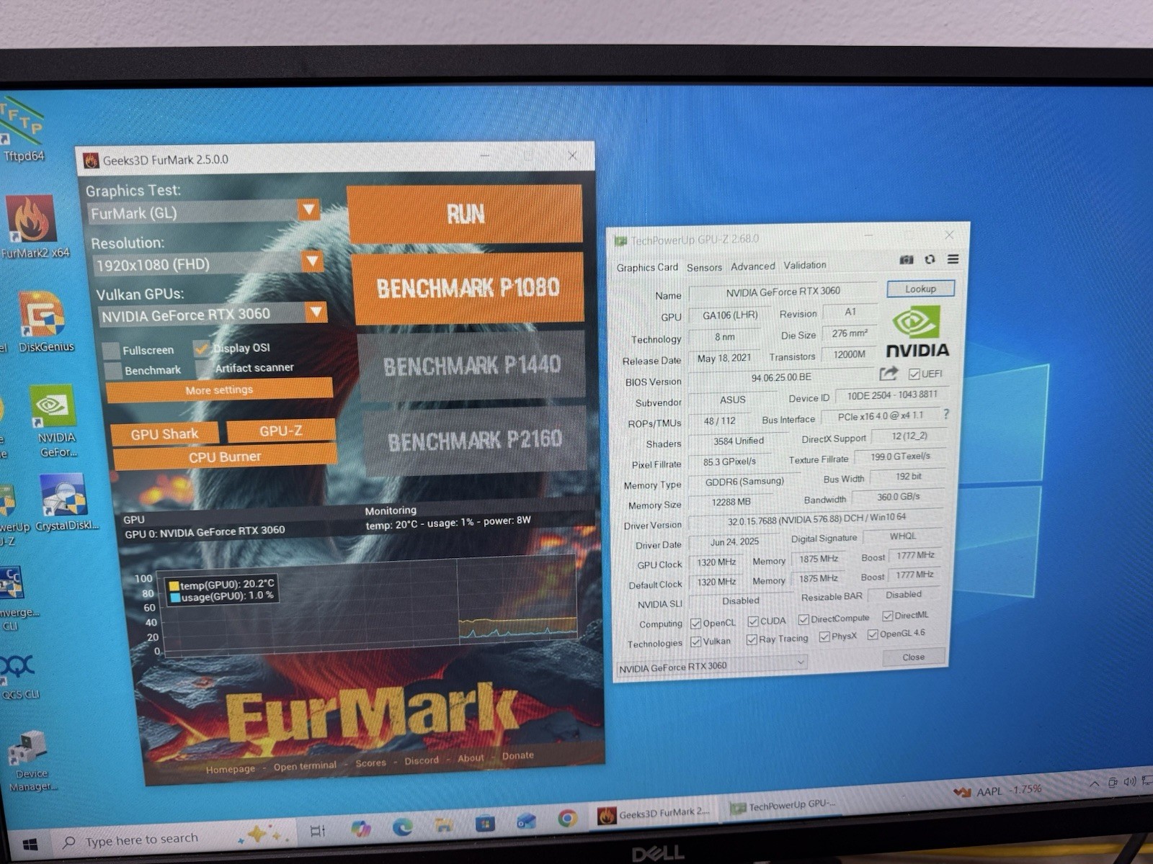Select the QCS CLI desktop icon

(x=19, y=677)
